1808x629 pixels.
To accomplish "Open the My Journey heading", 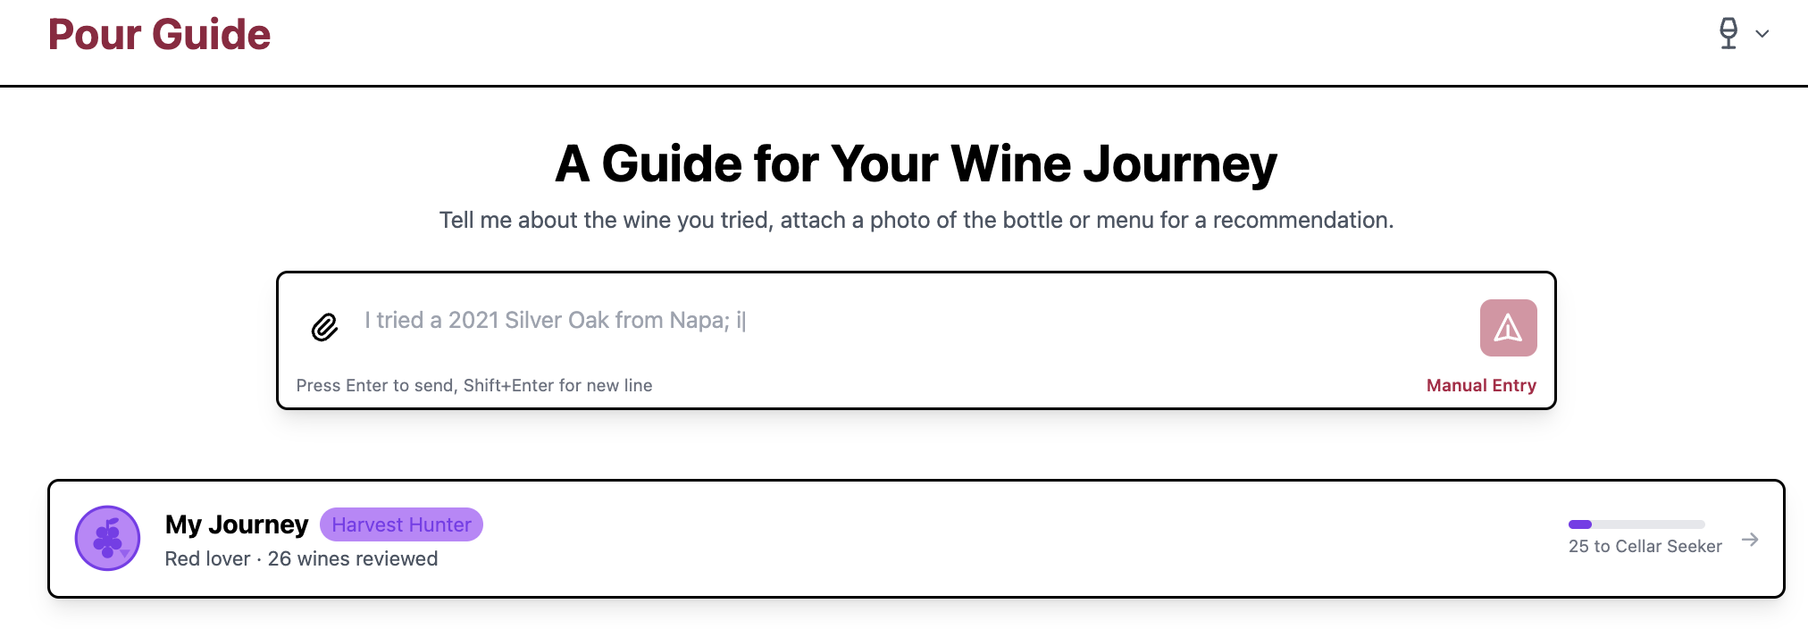I will (237, 524).
